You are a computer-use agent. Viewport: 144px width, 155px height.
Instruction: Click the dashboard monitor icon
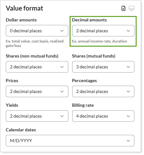131,8
